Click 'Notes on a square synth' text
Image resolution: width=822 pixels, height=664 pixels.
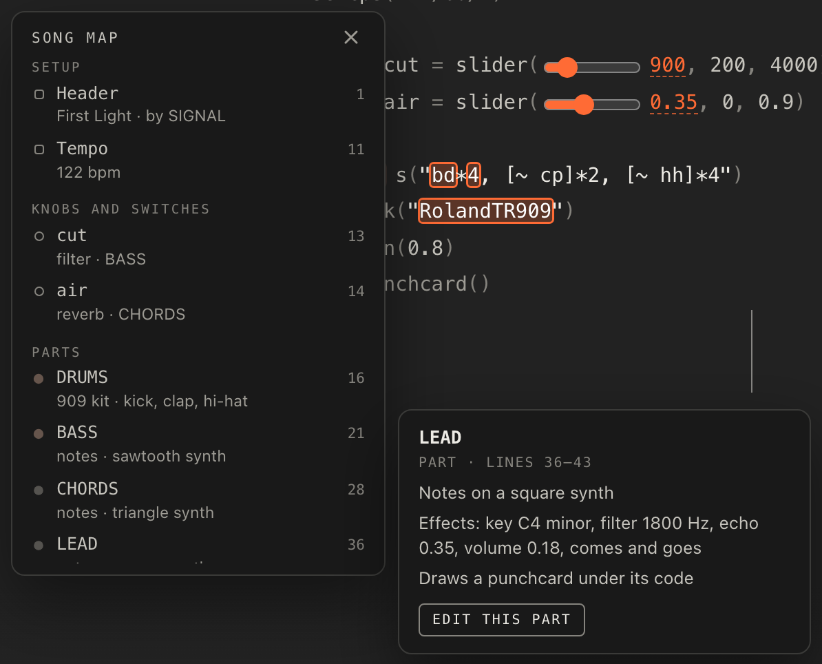(x=516, y=494)
